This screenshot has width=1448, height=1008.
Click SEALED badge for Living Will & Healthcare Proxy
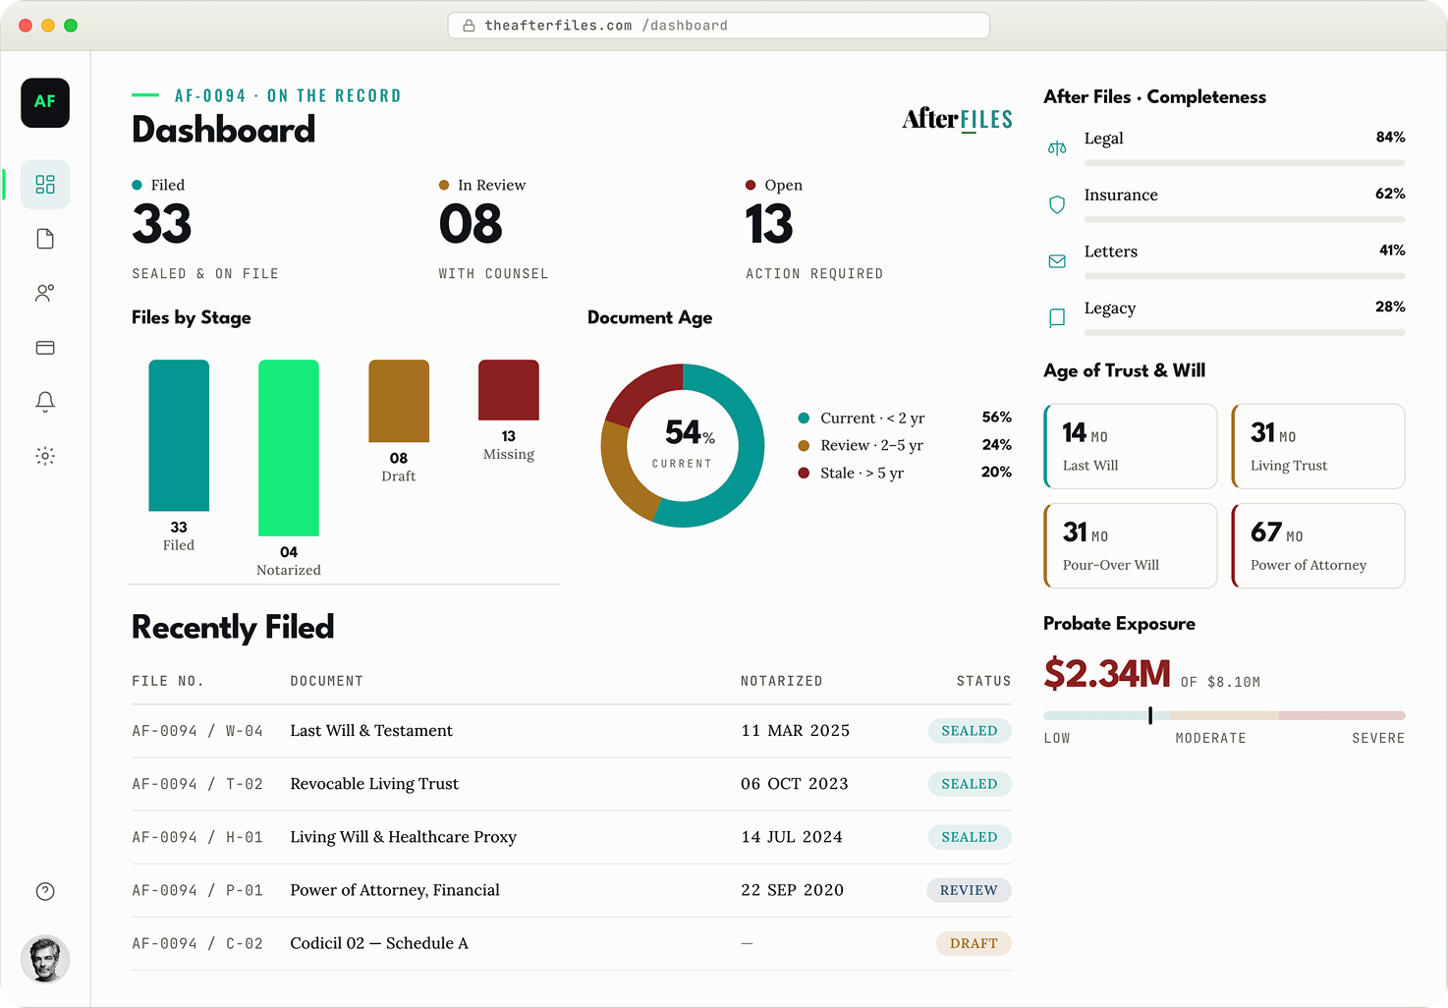pyautogui.click(x=970, y=837)
